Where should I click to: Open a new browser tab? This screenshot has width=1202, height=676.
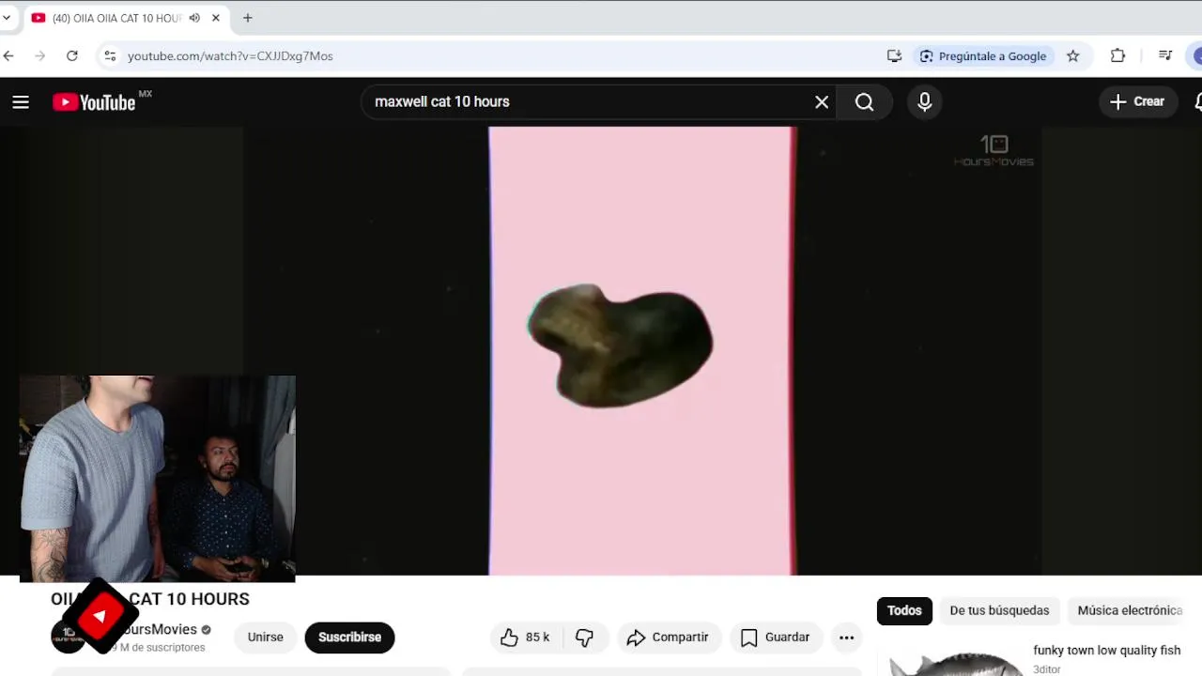[x=248, y=18]
